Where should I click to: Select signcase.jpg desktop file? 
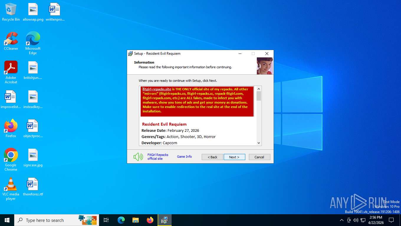coord(33,158)
